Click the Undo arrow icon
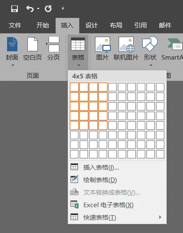 30,9
